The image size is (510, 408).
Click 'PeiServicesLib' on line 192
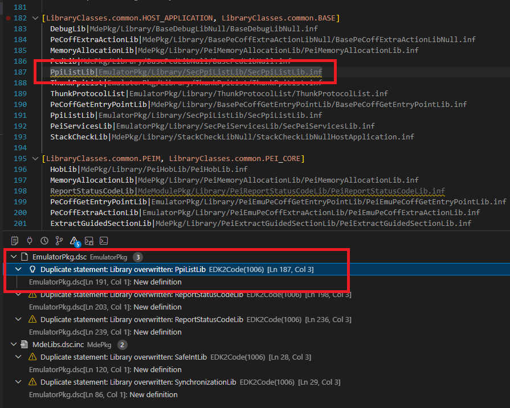(x=81, y=126)
